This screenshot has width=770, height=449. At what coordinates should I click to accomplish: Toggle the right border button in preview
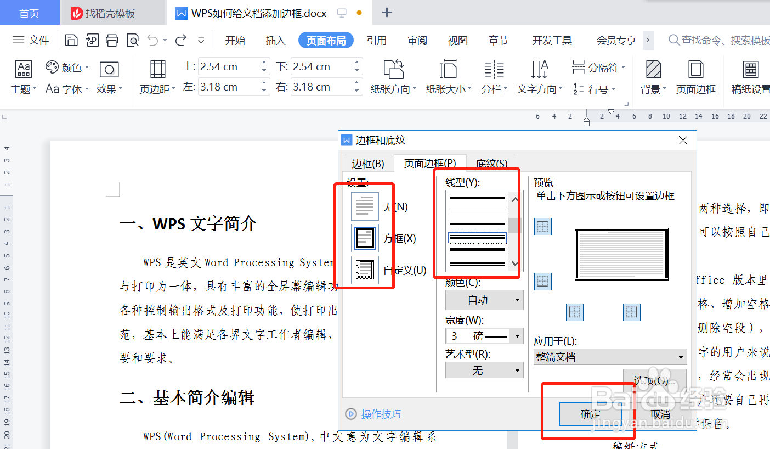pos(632,312)
